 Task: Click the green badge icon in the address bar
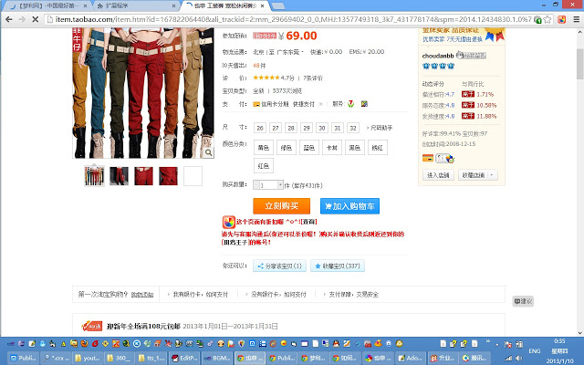pos(537,20)
